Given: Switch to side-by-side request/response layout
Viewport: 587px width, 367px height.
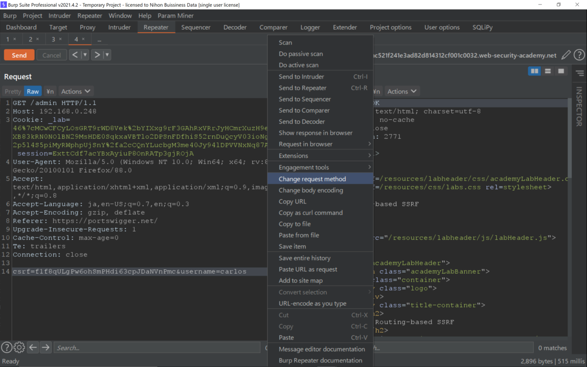Looking at the screenshot, I should tap(535, 71).
